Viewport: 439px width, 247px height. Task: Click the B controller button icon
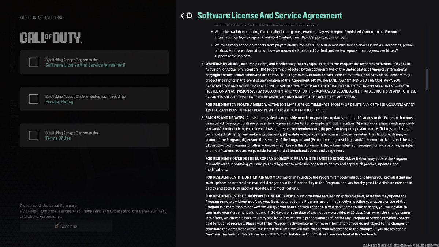[190, 15]
